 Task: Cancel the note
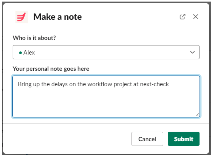pos(147,139)
